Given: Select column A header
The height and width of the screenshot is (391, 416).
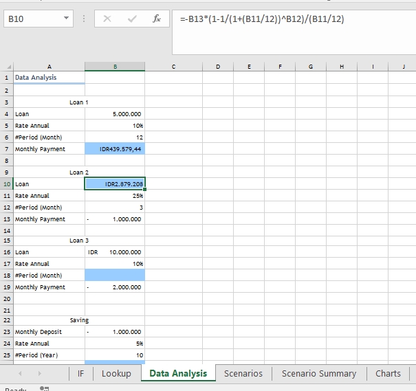Looking at the screenshot, I should click(x=49, y=67).
